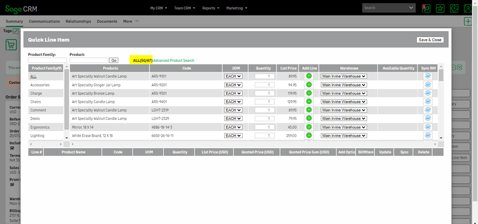Click the Product Family filter input field
Screen dimensions: 478x224
point(47,60)
